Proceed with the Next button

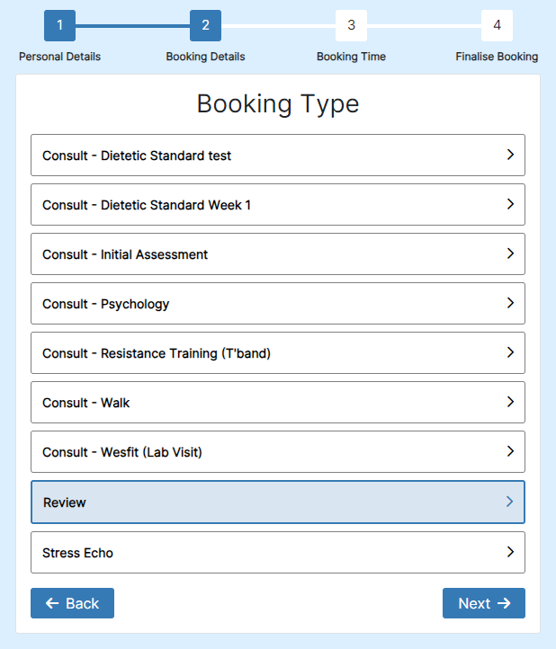pos(484,603)
